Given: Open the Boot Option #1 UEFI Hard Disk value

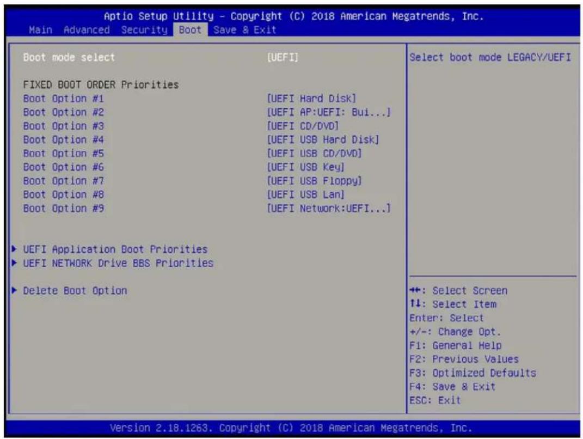Looking at the screenshot, I should pyautogui.click(x=311, y=99).
